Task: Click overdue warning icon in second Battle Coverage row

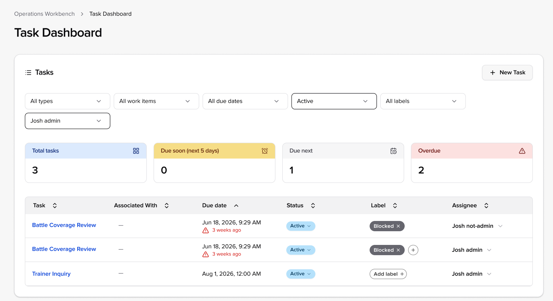Action: click(x=205, y=254)
